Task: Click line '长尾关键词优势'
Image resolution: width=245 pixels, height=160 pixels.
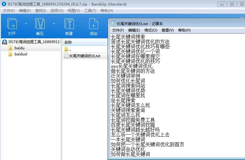Action: (128, 91)
